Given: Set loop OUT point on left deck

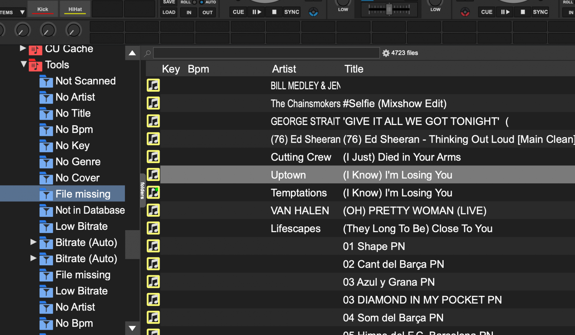Looking at the screenshot, I should (207, 12).
